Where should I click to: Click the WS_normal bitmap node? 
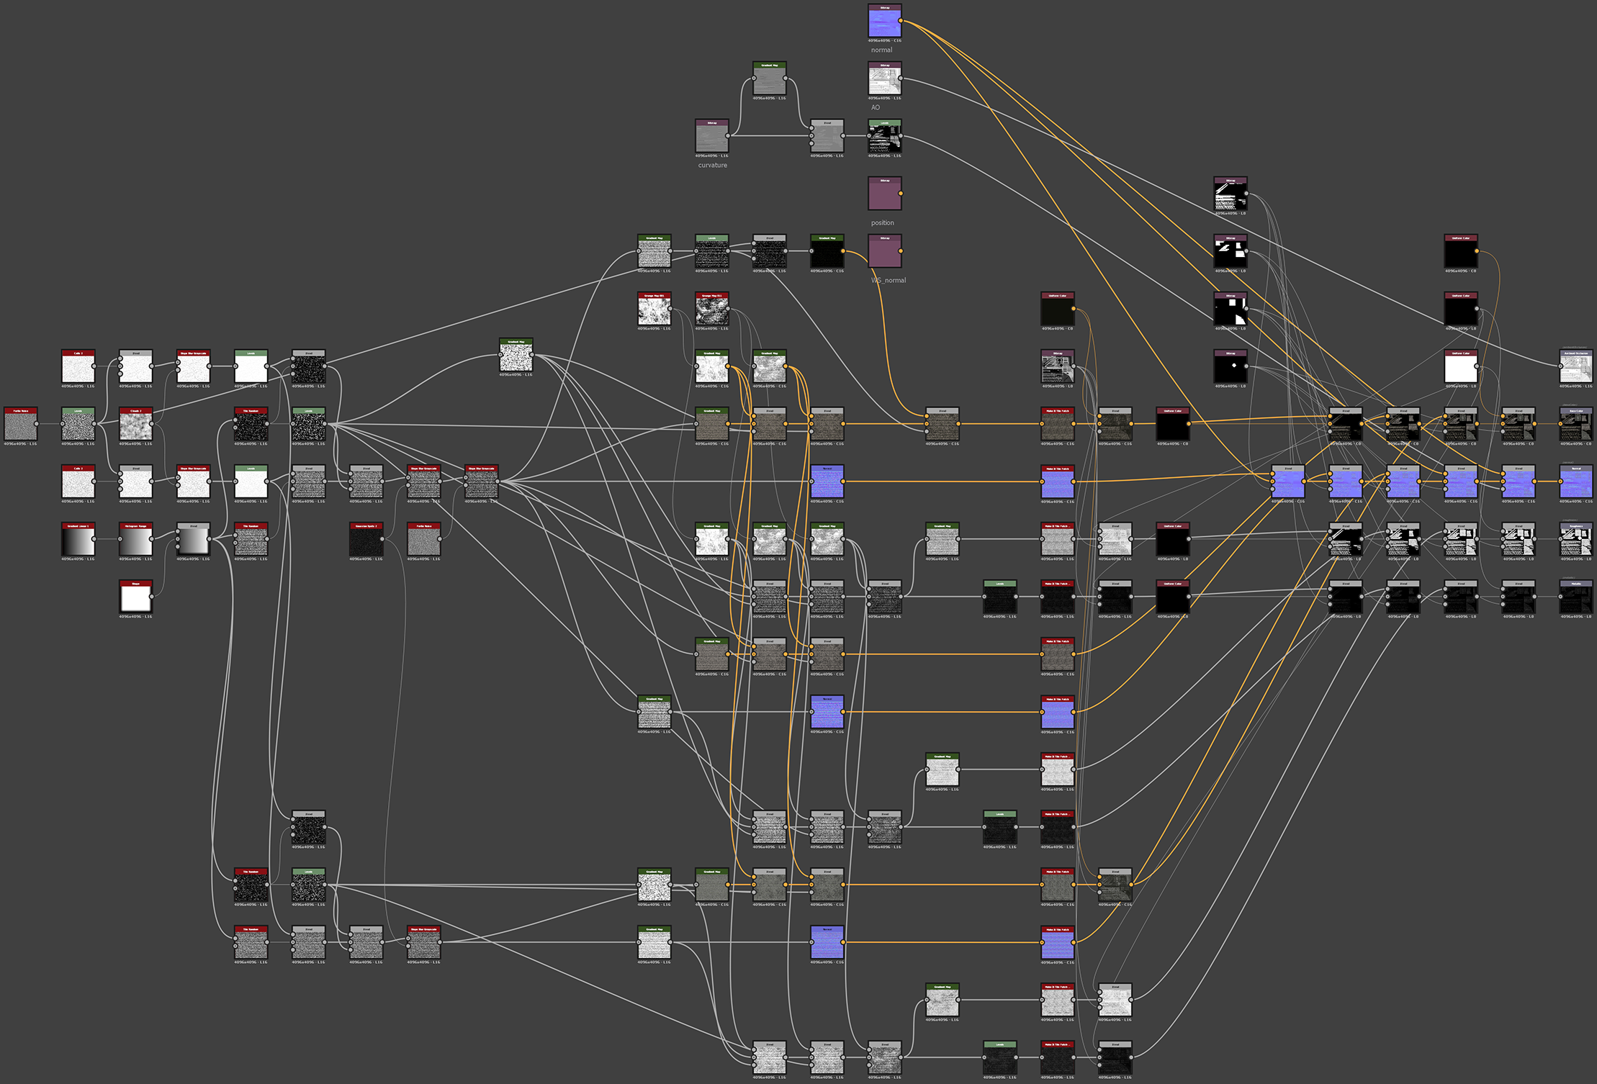click(x=885, y=251)
